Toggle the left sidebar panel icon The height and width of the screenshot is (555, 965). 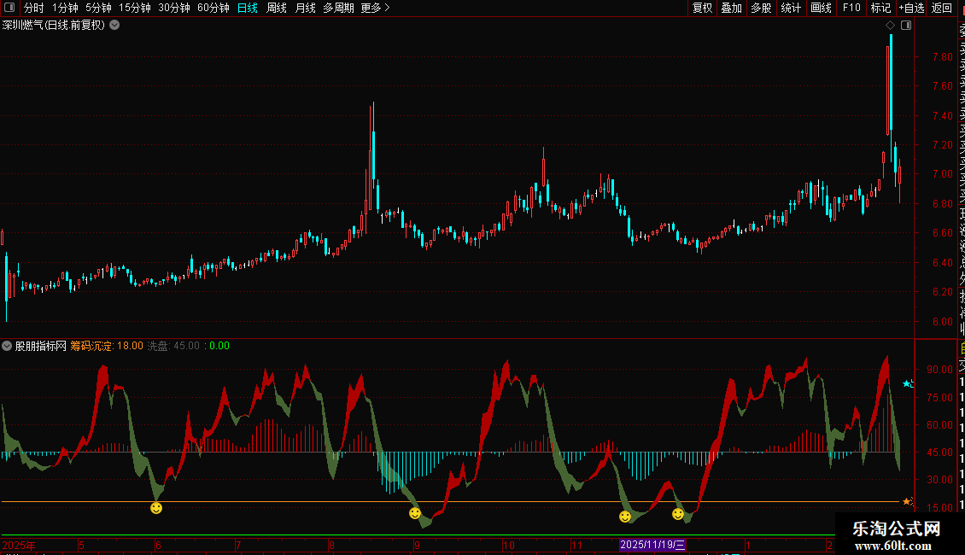pyautogui.click(x=10, y=8)
